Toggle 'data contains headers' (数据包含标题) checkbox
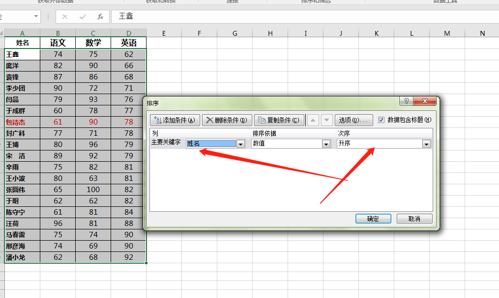499x298 pixels. [x=381, y=120]
